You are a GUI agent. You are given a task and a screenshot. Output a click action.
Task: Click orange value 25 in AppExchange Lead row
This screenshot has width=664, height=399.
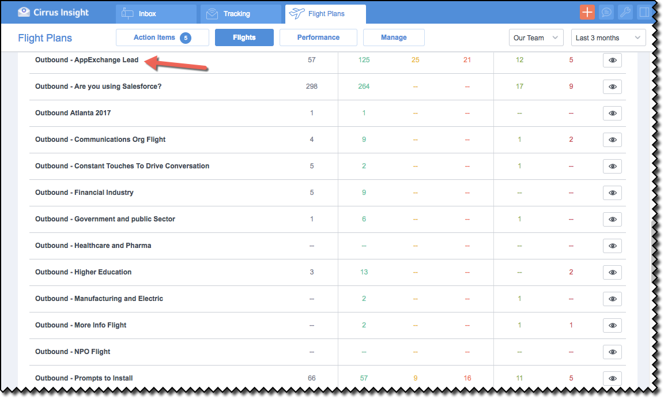click(x=416, y=60)
